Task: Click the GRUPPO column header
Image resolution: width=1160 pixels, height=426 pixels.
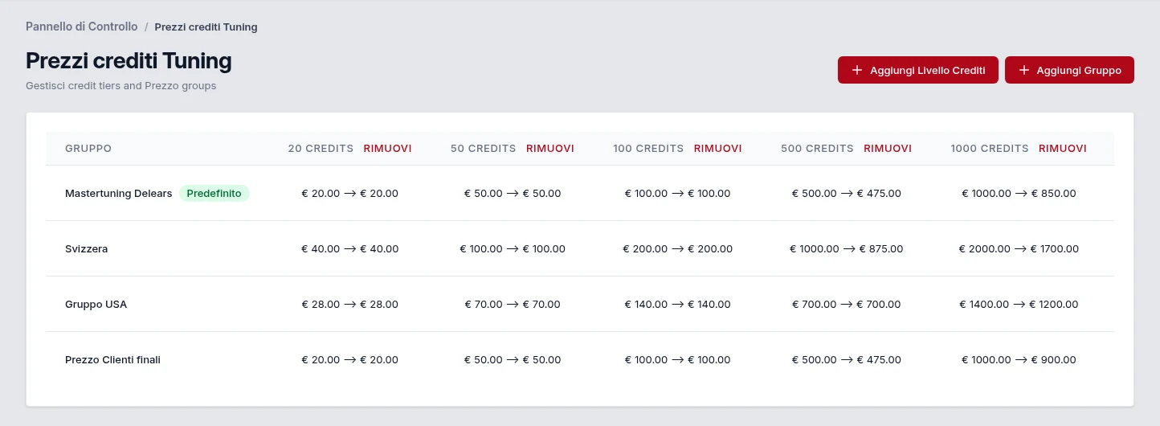Action: [88, 149]
